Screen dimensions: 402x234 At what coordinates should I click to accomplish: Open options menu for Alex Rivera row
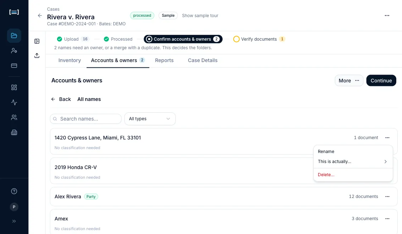387,197
